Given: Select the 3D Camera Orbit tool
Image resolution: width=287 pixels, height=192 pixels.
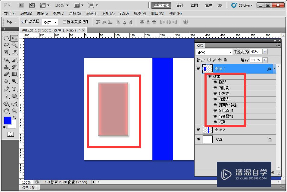Looking at the screenshot, I should [14, 104].
